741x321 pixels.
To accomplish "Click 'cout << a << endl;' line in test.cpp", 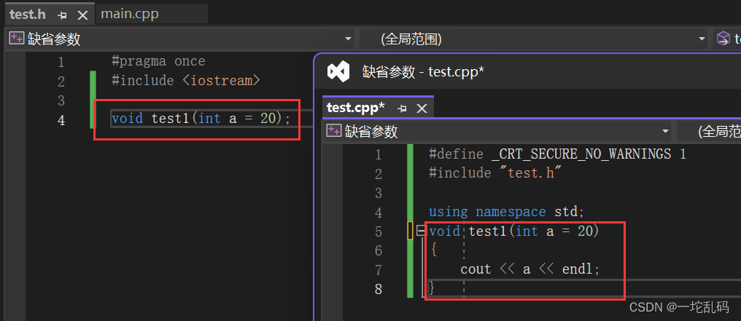I will coord(530,269).
